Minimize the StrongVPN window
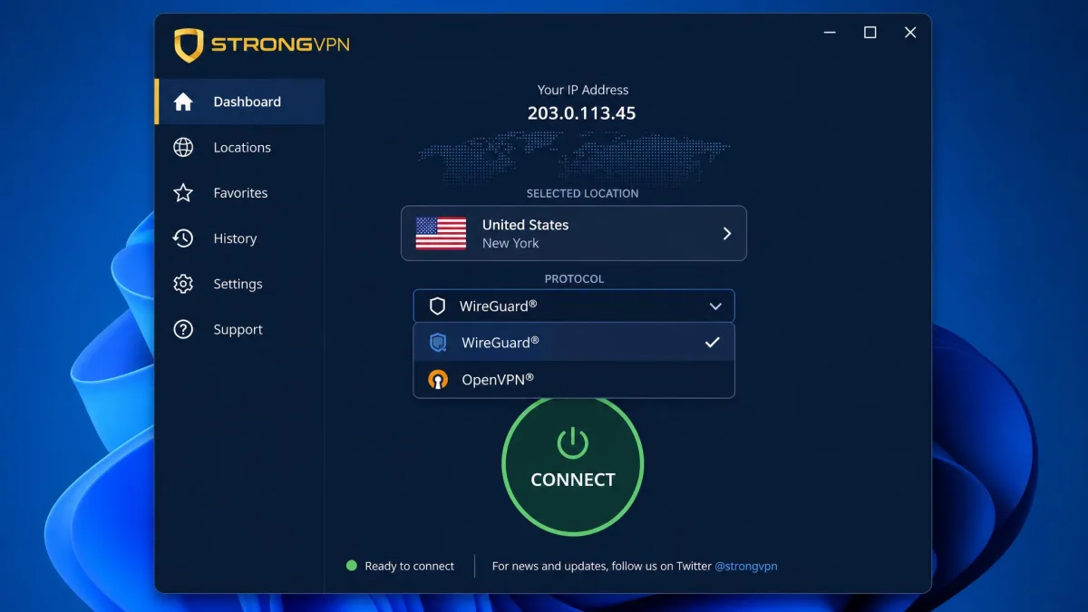The image size is (1088, 612). (x=830, y=33)
